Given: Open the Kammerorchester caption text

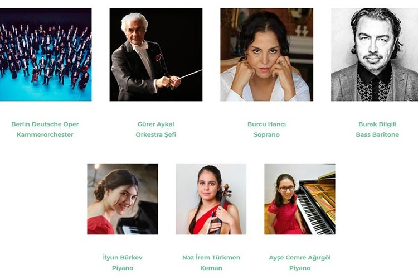Looking at the screenshot, I should (x=45, y=134).
